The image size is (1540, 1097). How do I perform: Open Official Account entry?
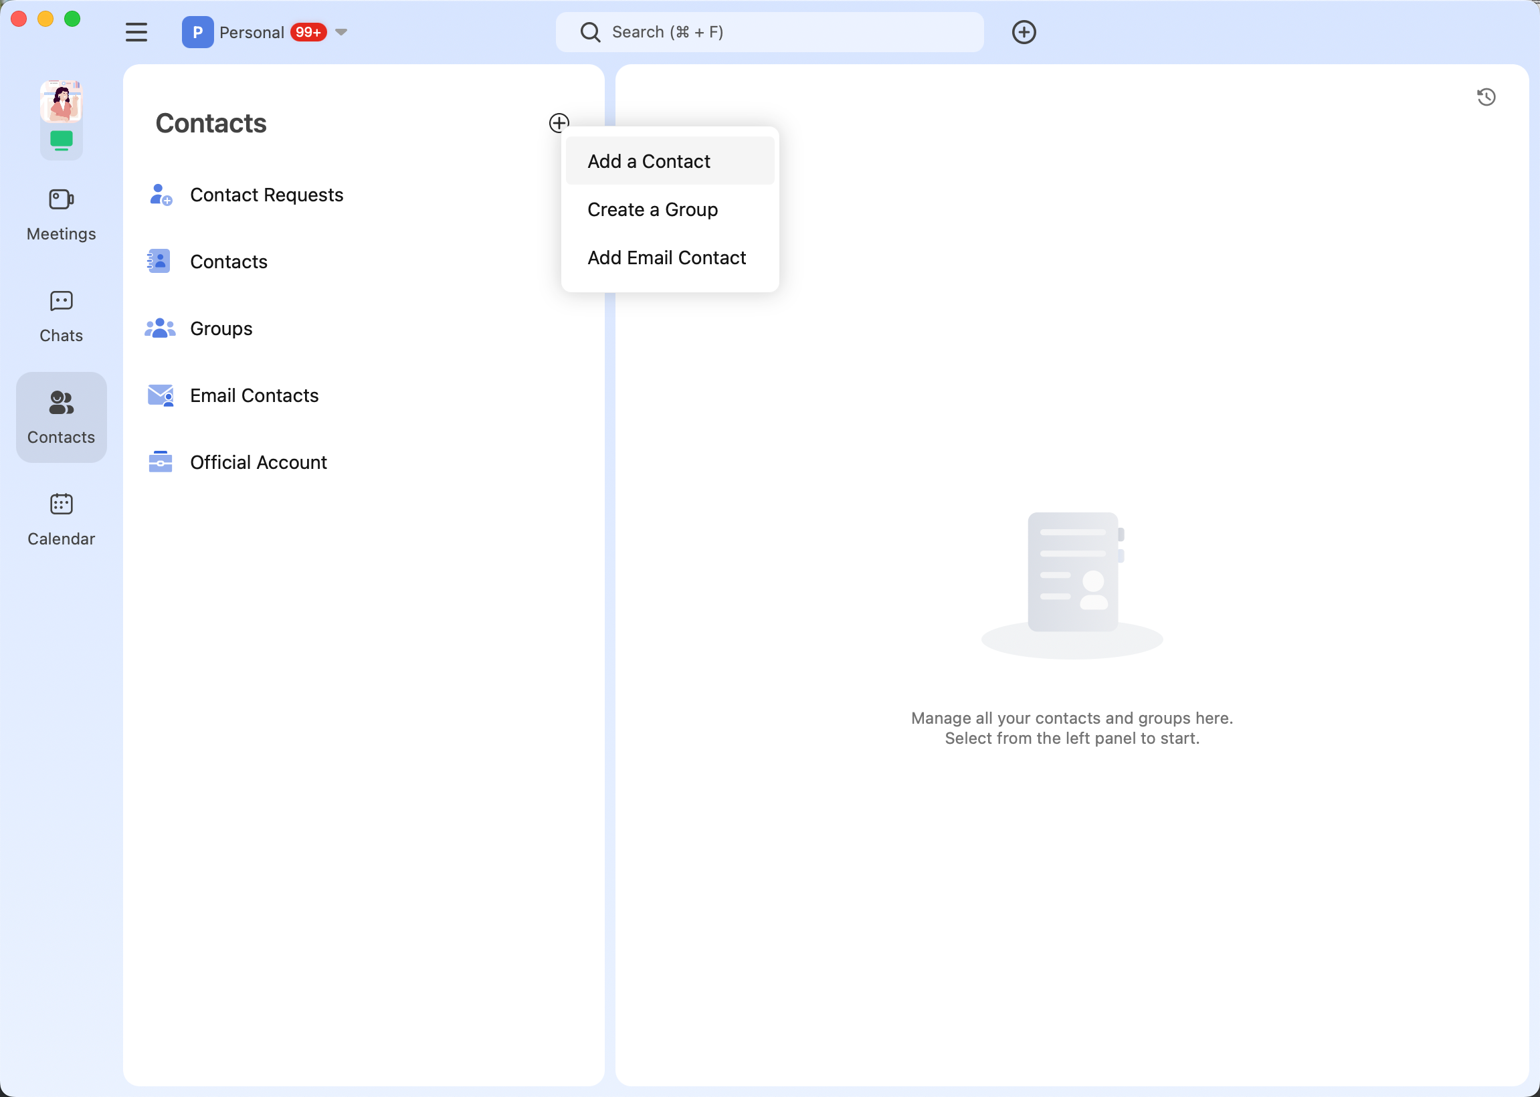(x=258, y=462)
